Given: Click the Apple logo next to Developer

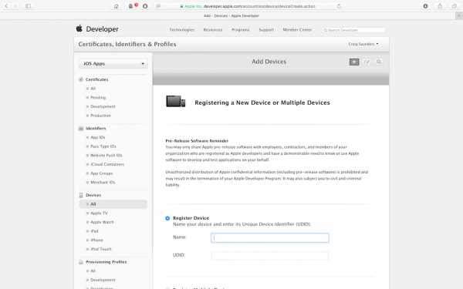Looking at the screenshot, I should pyautogui.click(x=79, y=29).
